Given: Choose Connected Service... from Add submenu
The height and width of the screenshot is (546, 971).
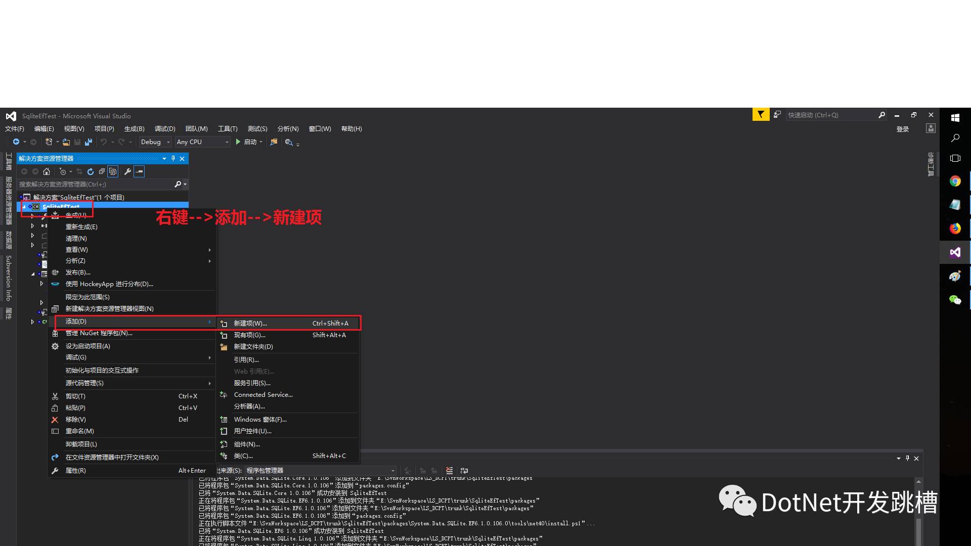Looking at the screenshot, I should coord(288,395).
